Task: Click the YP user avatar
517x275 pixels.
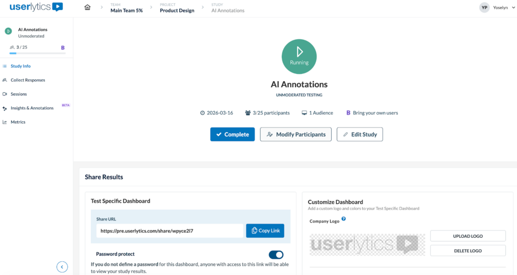Action: [x=484, y=8]
